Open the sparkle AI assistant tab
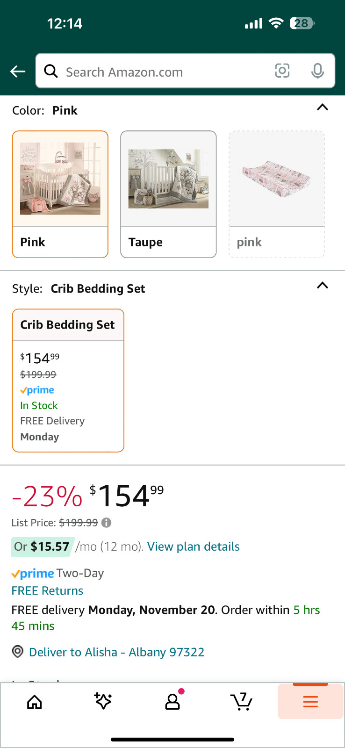Screen dimensions: 345x748 (103, 701)
